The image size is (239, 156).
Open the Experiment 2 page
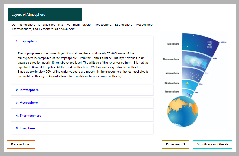175,144
